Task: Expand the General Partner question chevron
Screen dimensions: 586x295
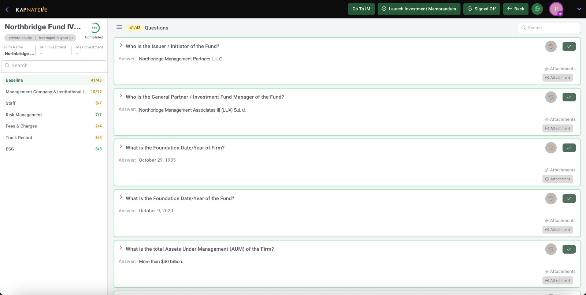Action: [x=121, y=96]
